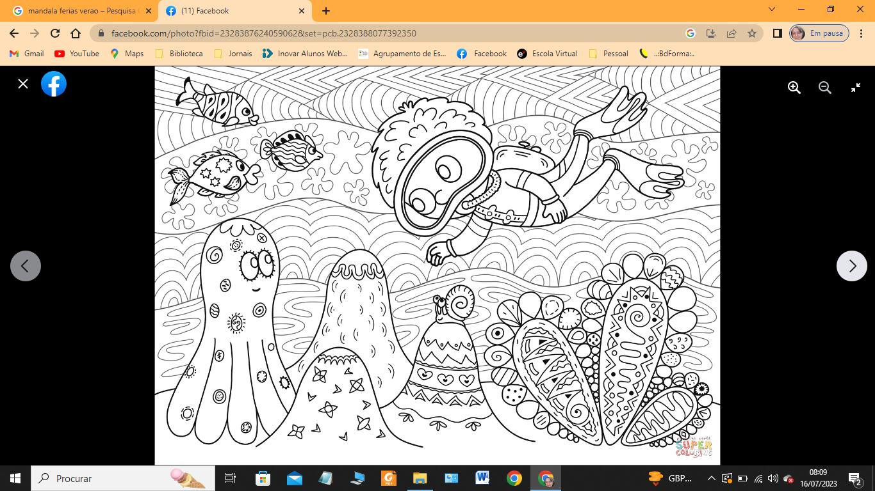Open the blue ID-card app on taskbar
Viewport: 875px width, 491px height.
point(451,478)
